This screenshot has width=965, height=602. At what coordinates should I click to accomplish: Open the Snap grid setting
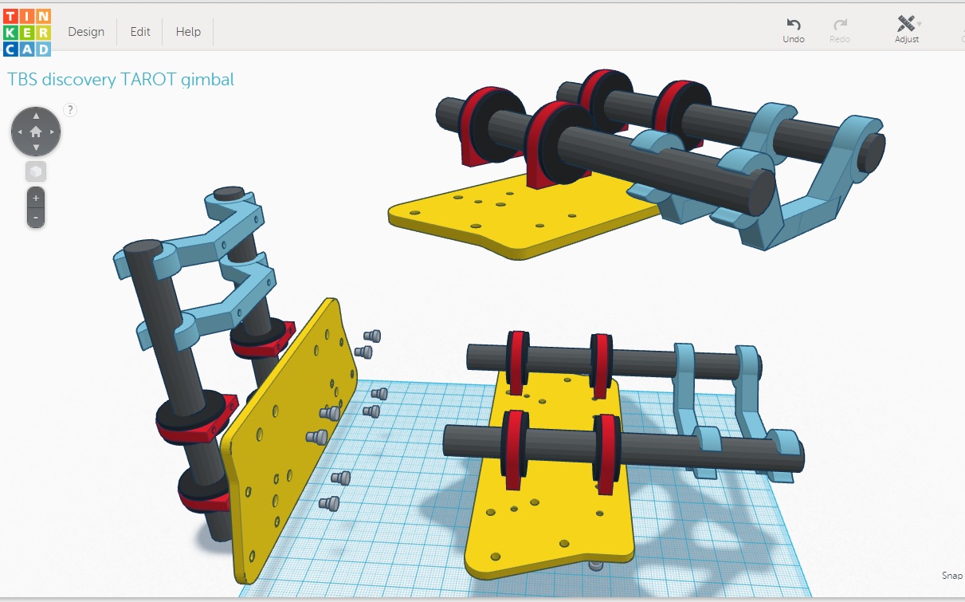pos(951,576)
